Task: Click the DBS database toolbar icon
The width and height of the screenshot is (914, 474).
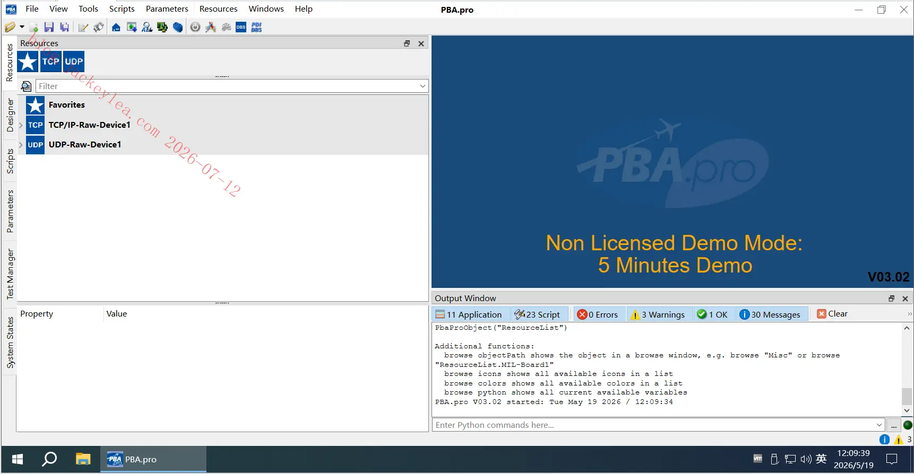Action: (x=241, y=28)
